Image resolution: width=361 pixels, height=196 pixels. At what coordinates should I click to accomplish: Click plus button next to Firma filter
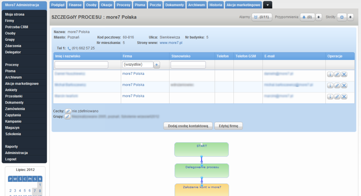tap(157, 65)
